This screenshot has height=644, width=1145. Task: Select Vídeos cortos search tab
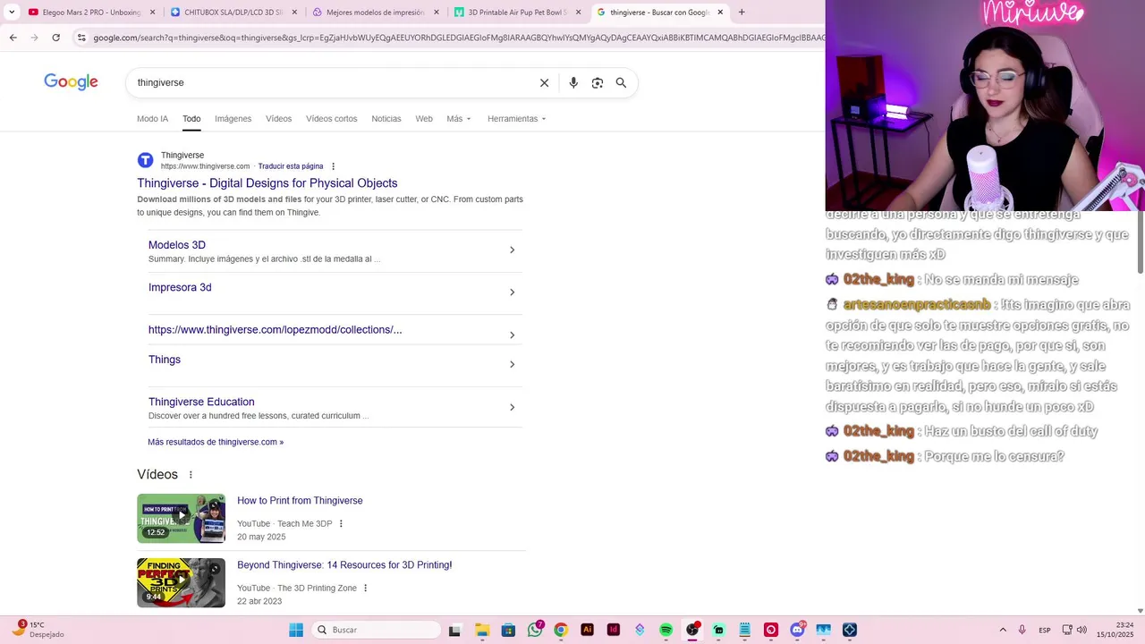[x=331, y=119]
